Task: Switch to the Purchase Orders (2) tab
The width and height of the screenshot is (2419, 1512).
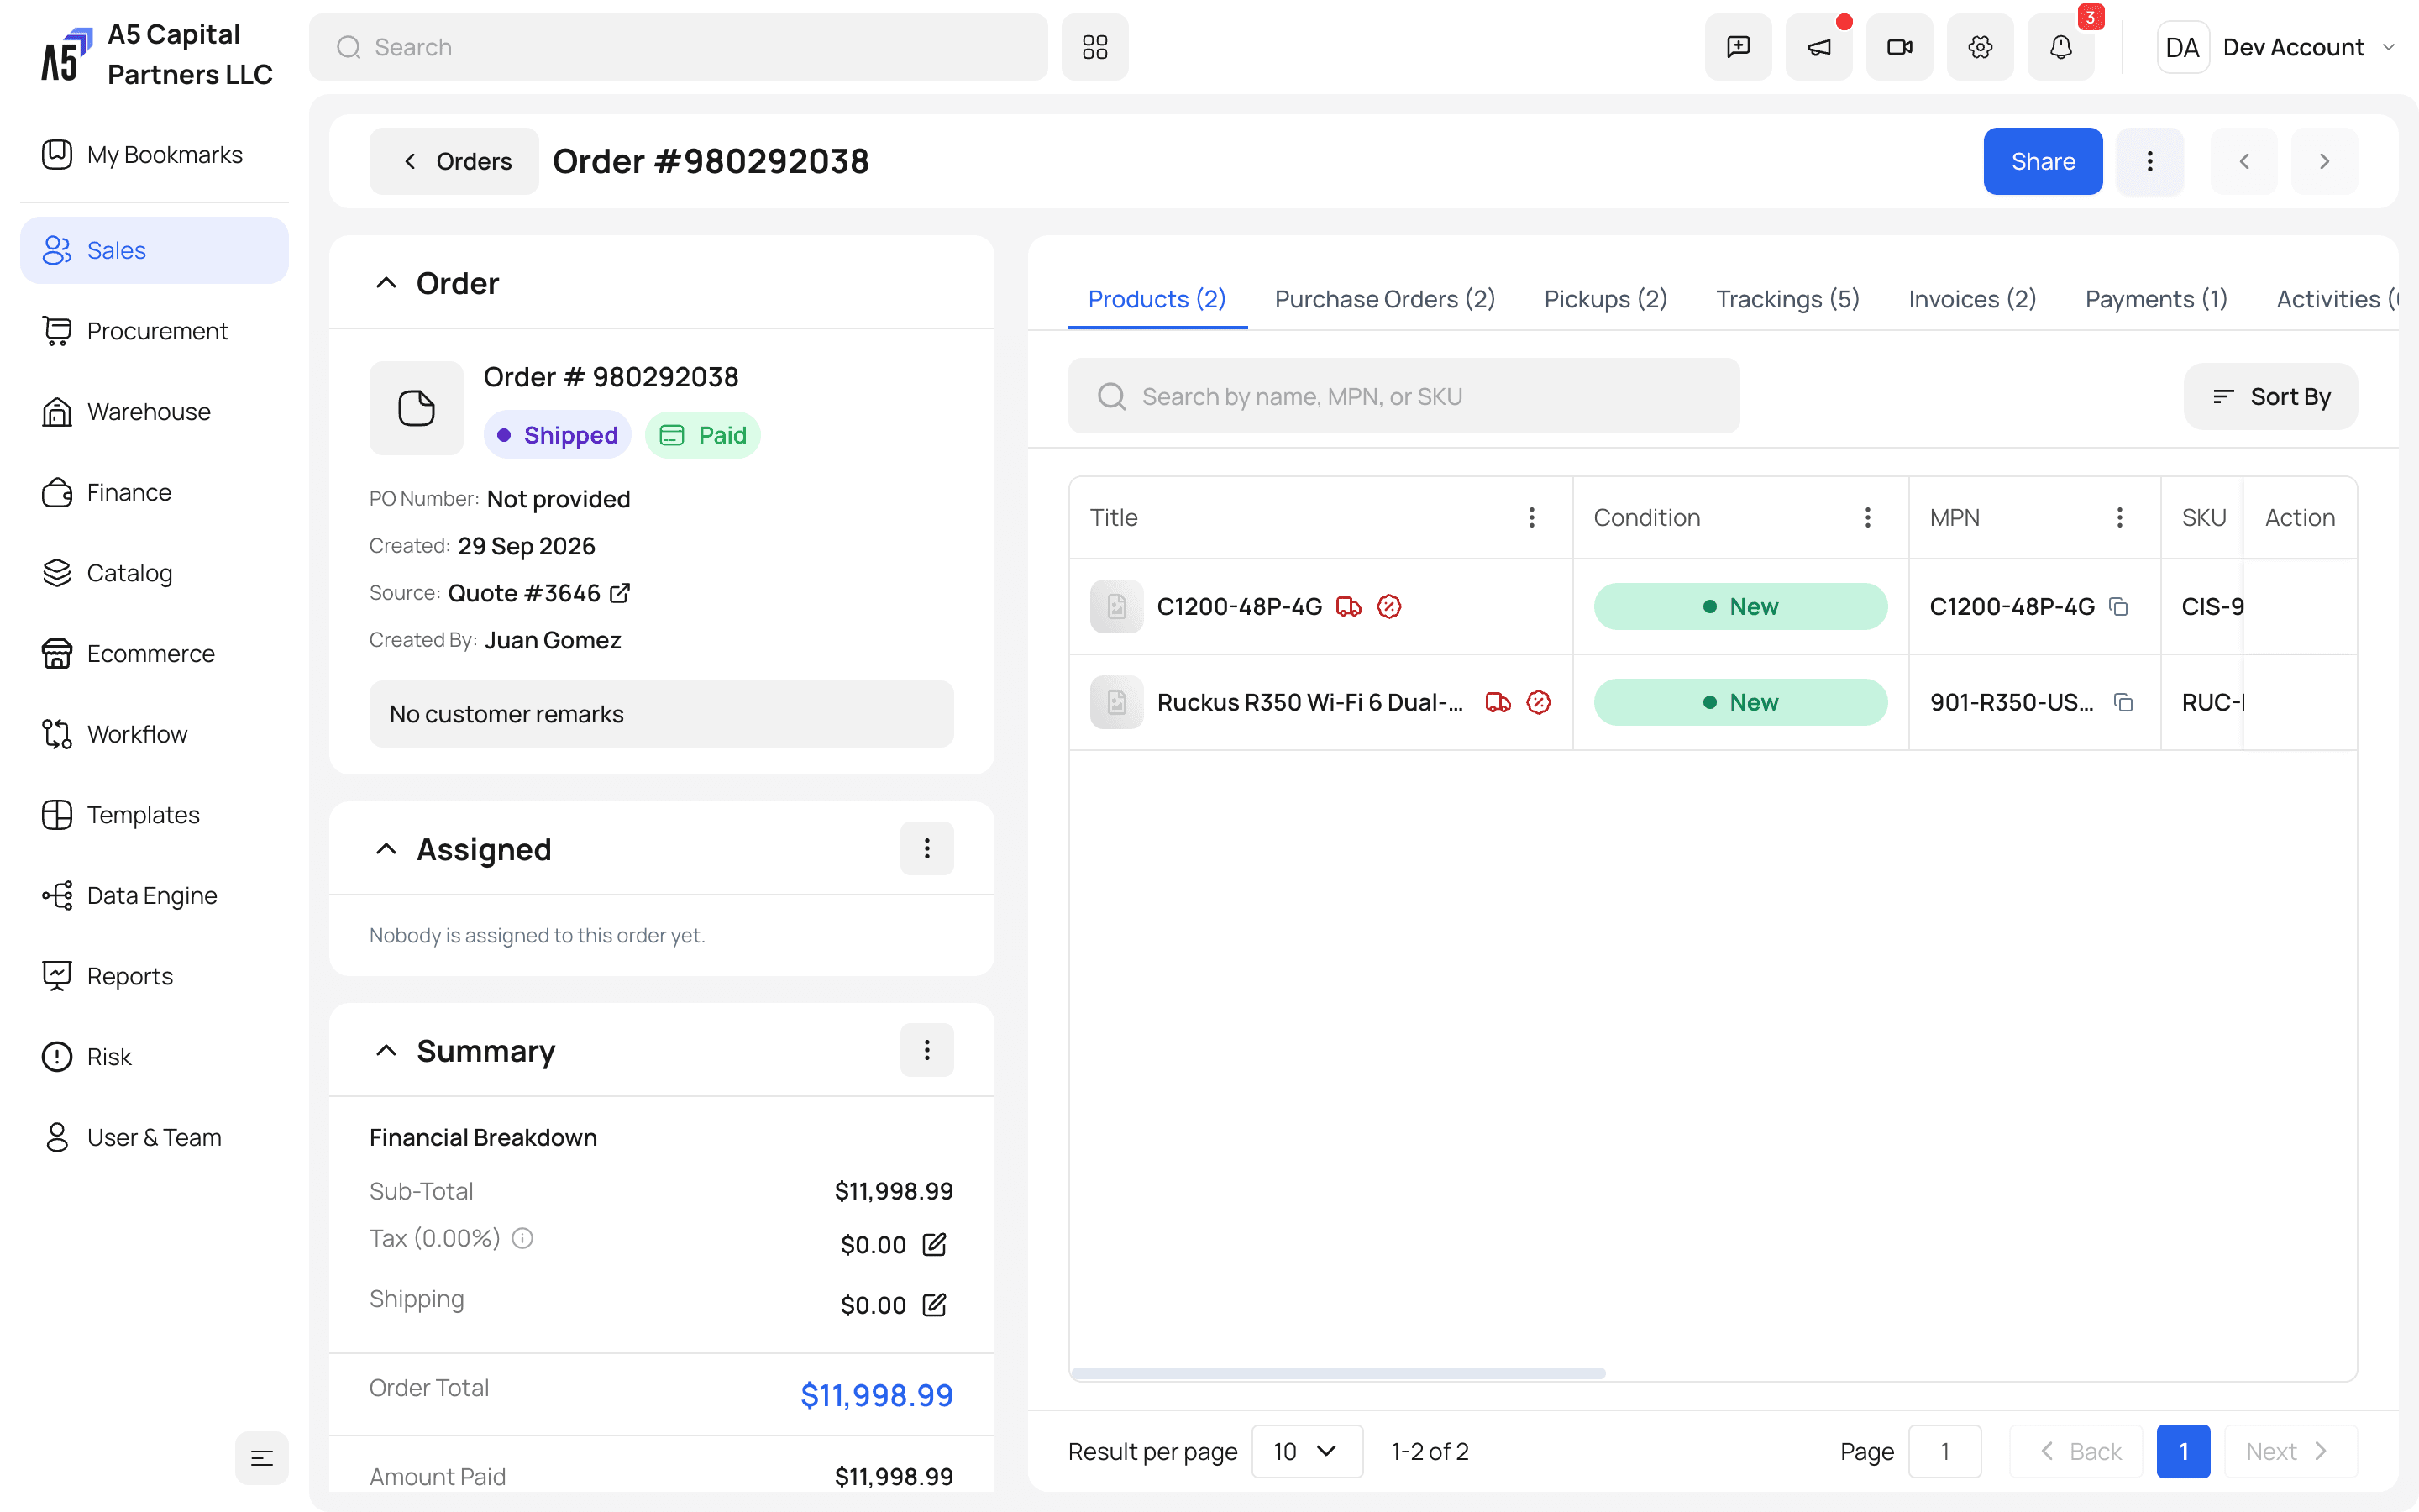Action: pos(1384,299)
